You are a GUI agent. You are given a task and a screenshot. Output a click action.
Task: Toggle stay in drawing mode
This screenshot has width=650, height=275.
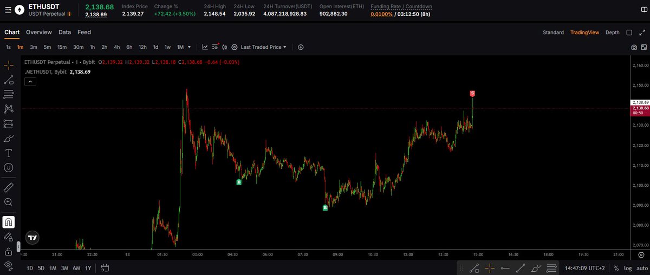click(x=9, y=237)
